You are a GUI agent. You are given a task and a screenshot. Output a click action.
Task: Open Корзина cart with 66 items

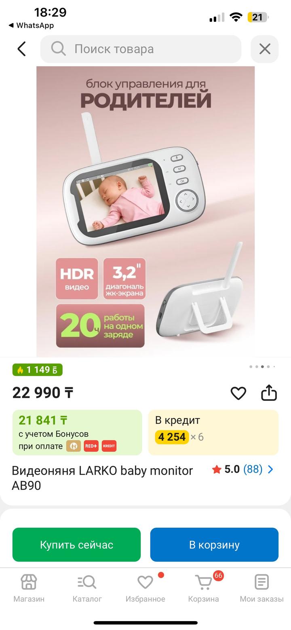(204, 589)
